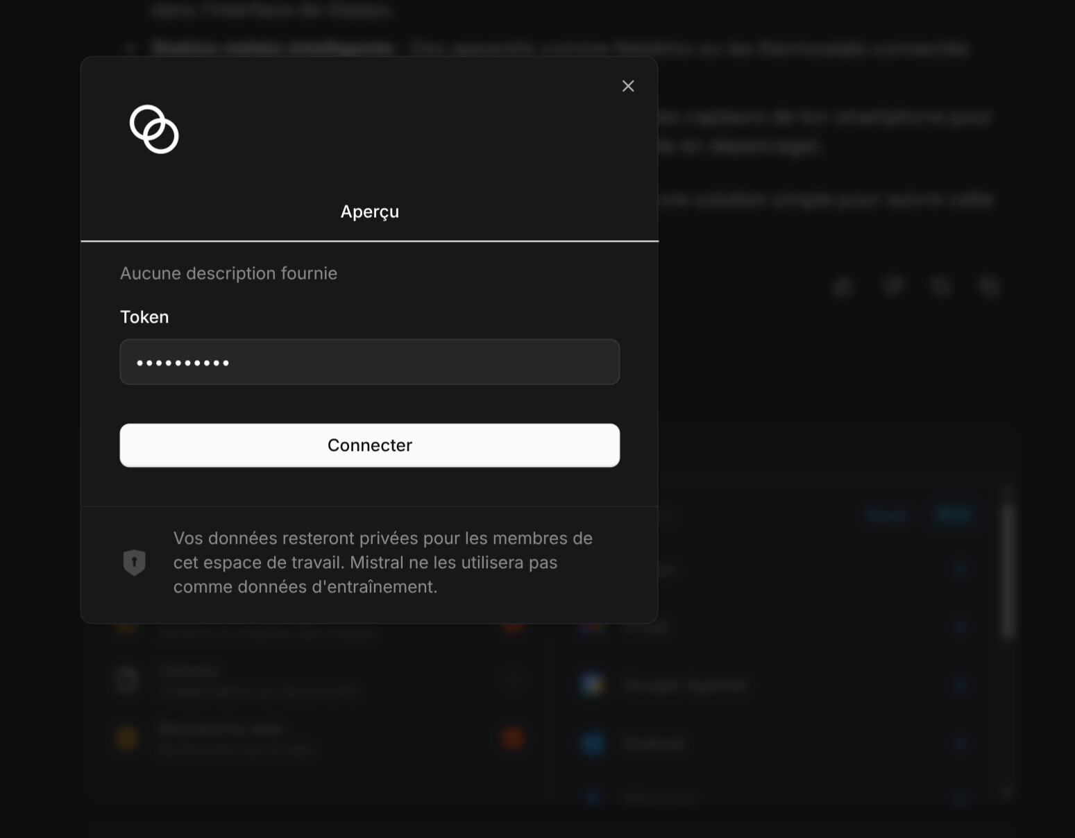Click the blurred orange toggle near bottom list

tap(513, 738)
